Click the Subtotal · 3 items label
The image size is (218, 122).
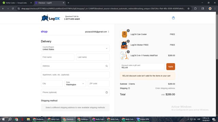(x=127, y=84)
